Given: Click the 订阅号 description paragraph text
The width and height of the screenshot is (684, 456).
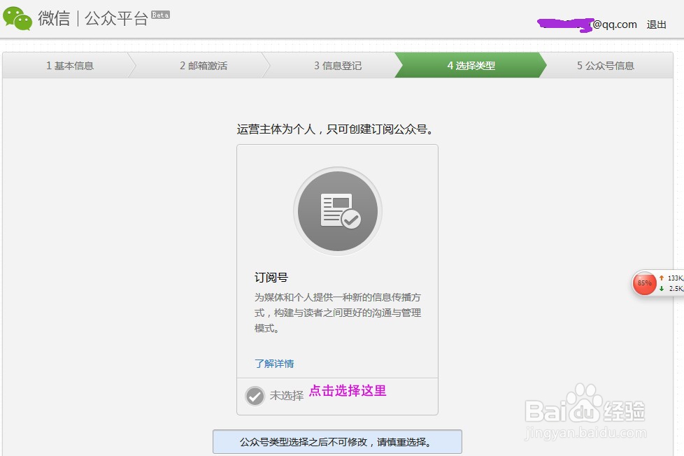Looking at the screenshot, I should 338,313.
